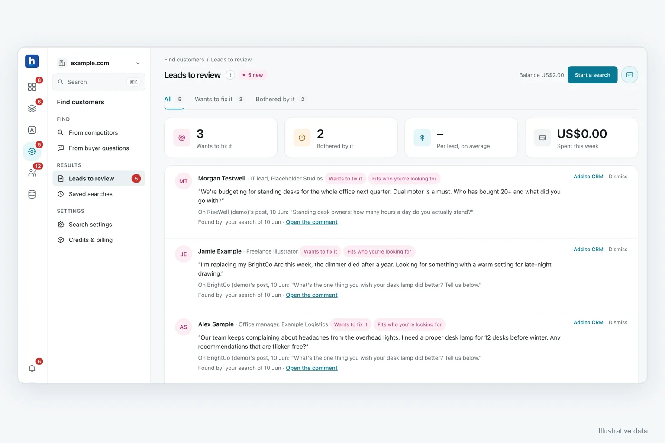Dismiss the Alex Sample lead

click(618, 322)
